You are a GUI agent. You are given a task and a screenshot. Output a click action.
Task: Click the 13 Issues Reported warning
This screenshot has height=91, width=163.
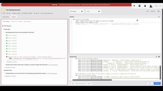click(x=47, y=13)
